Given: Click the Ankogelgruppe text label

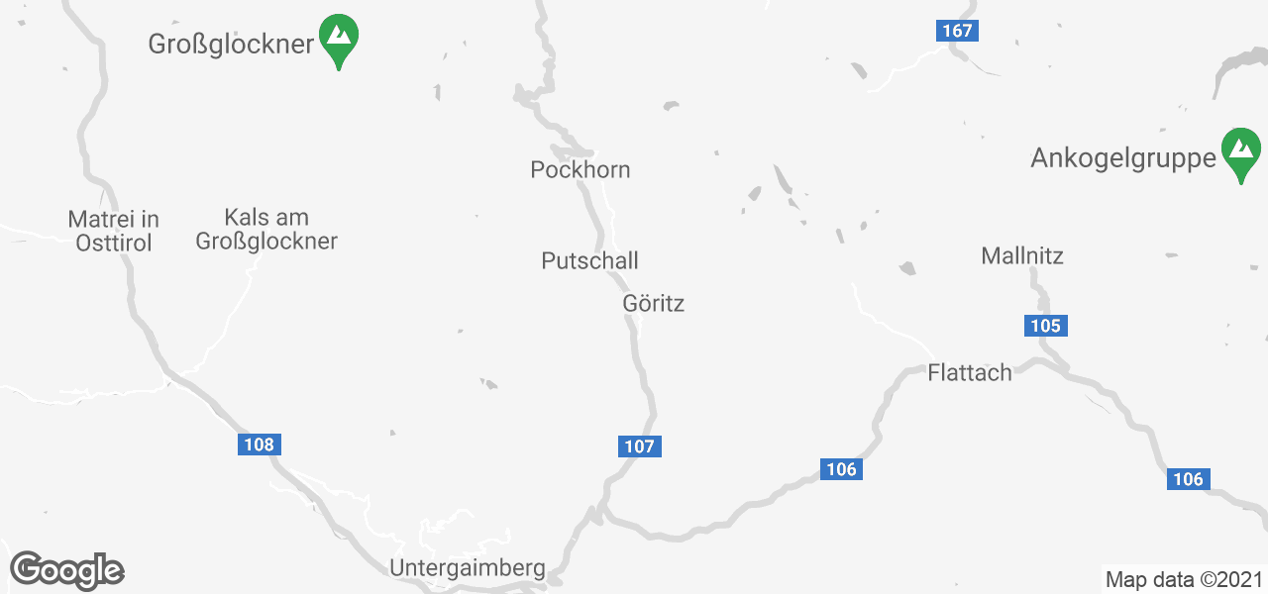Looking at the screenshot, I should coord(1123,158).
